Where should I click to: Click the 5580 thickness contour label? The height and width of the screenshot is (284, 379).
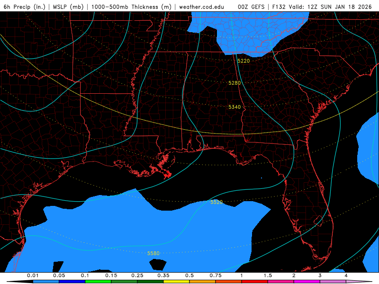click(x=153, y=253)
